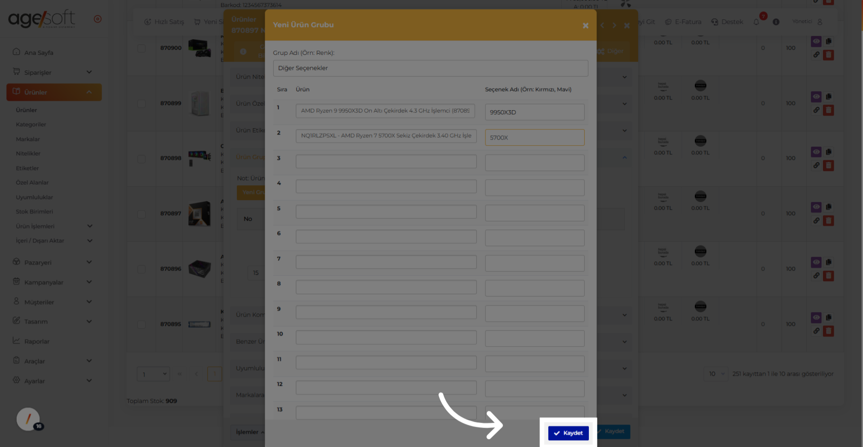Open the page number dropdown showing 1

pyautogui.click(x=153, y=374)
